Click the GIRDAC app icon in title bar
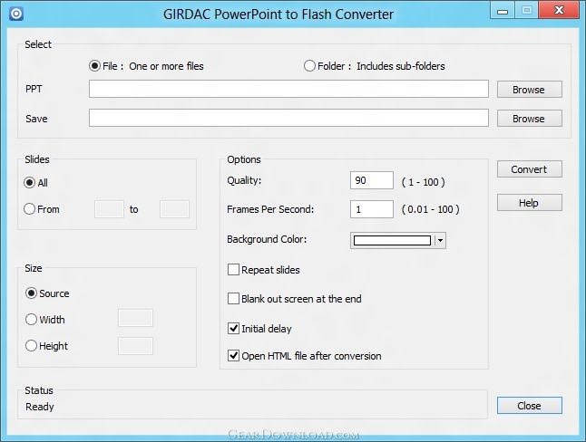 (16, 14)
